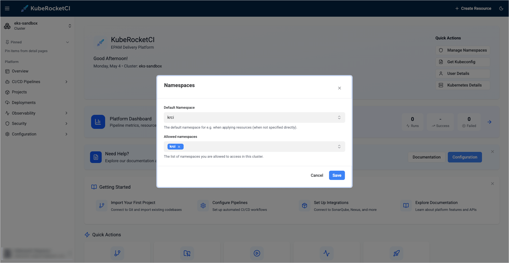Click the Security shield icon
The width and height of the screenshot is (509, 263).
coord(7,124)
